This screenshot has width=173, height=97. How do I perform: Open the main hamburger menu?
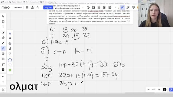point(27,8)
